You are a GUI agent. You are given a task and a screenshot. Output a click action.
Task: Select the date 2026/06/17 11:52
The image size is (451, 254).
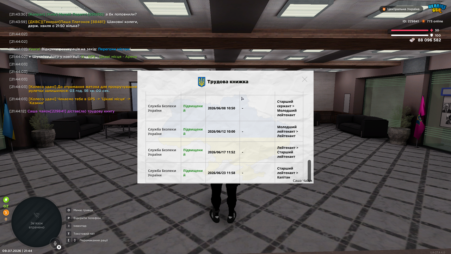pos(221,152)
